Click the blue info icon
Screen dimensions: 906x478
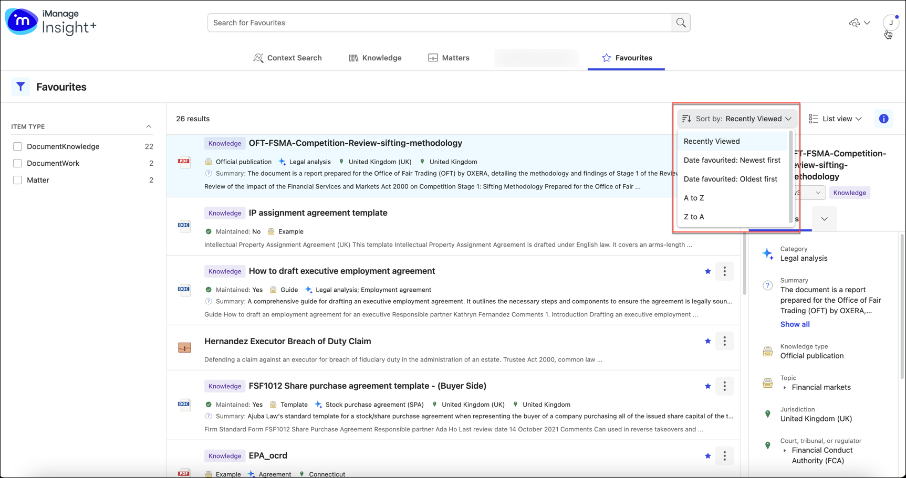coord(883,119)
